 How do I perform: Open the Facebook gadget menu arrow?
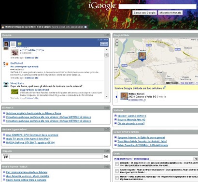coord(105,35)
